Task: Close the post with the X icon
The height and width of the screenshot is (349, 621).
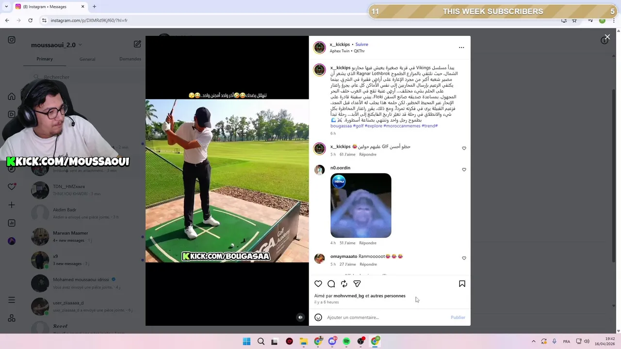Action: (x=607, y=37)
